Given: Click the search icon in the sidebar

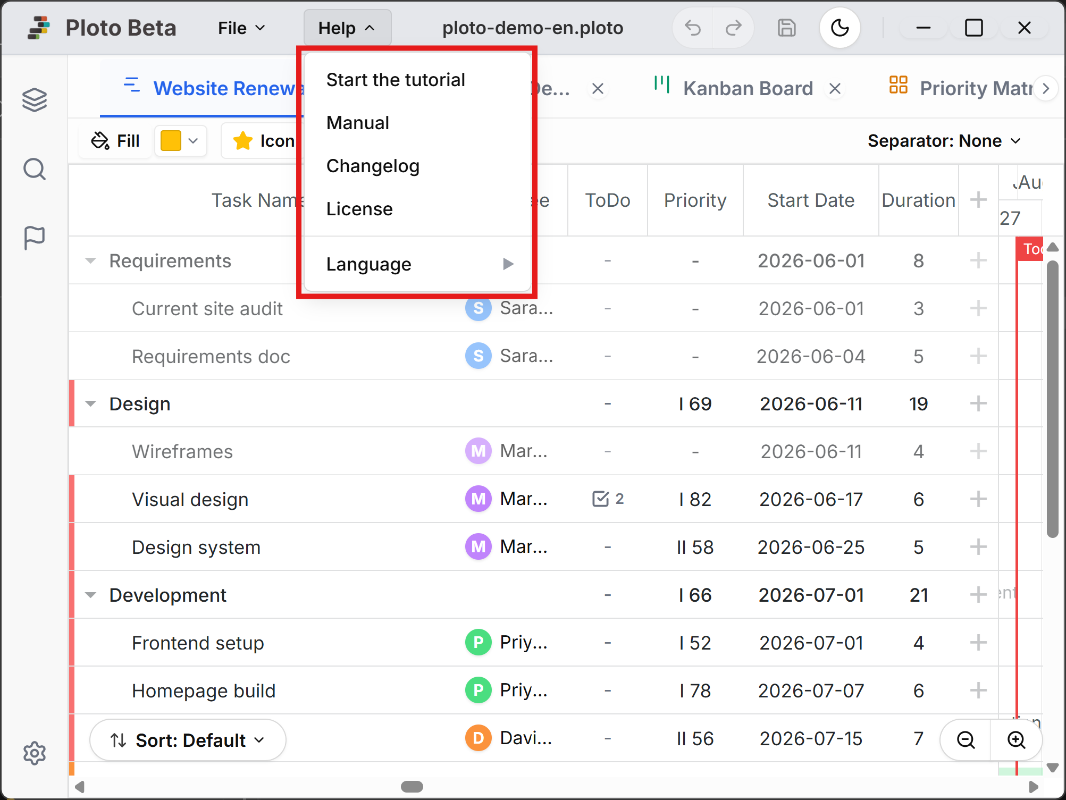Looking at the screenshot, I should 35,170.
